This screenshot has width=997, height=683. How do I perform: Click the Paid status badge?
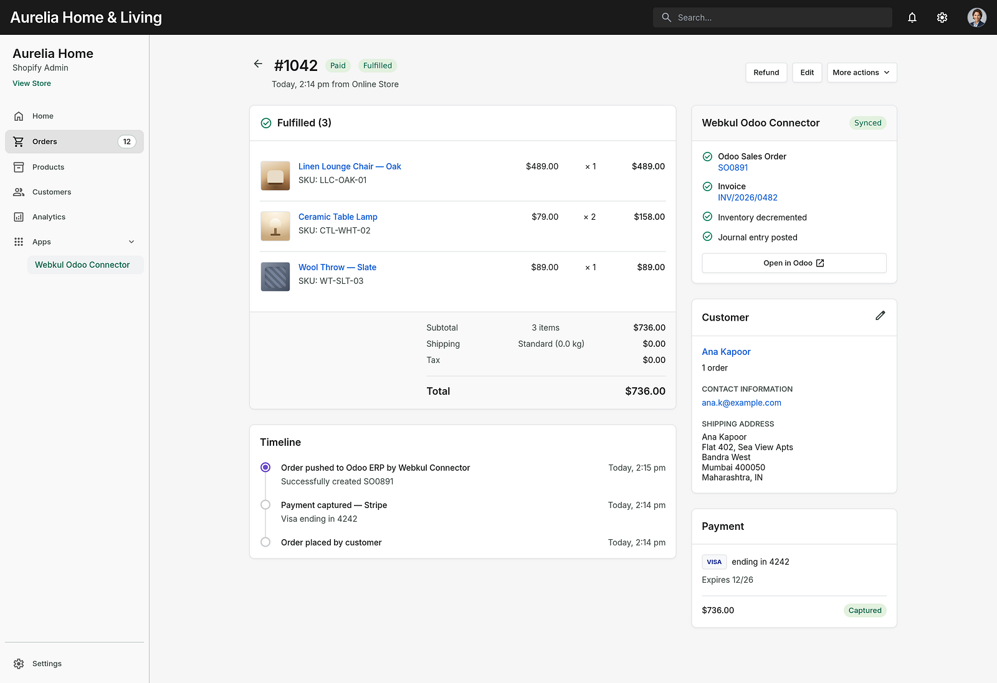click(x=338, y=65)
